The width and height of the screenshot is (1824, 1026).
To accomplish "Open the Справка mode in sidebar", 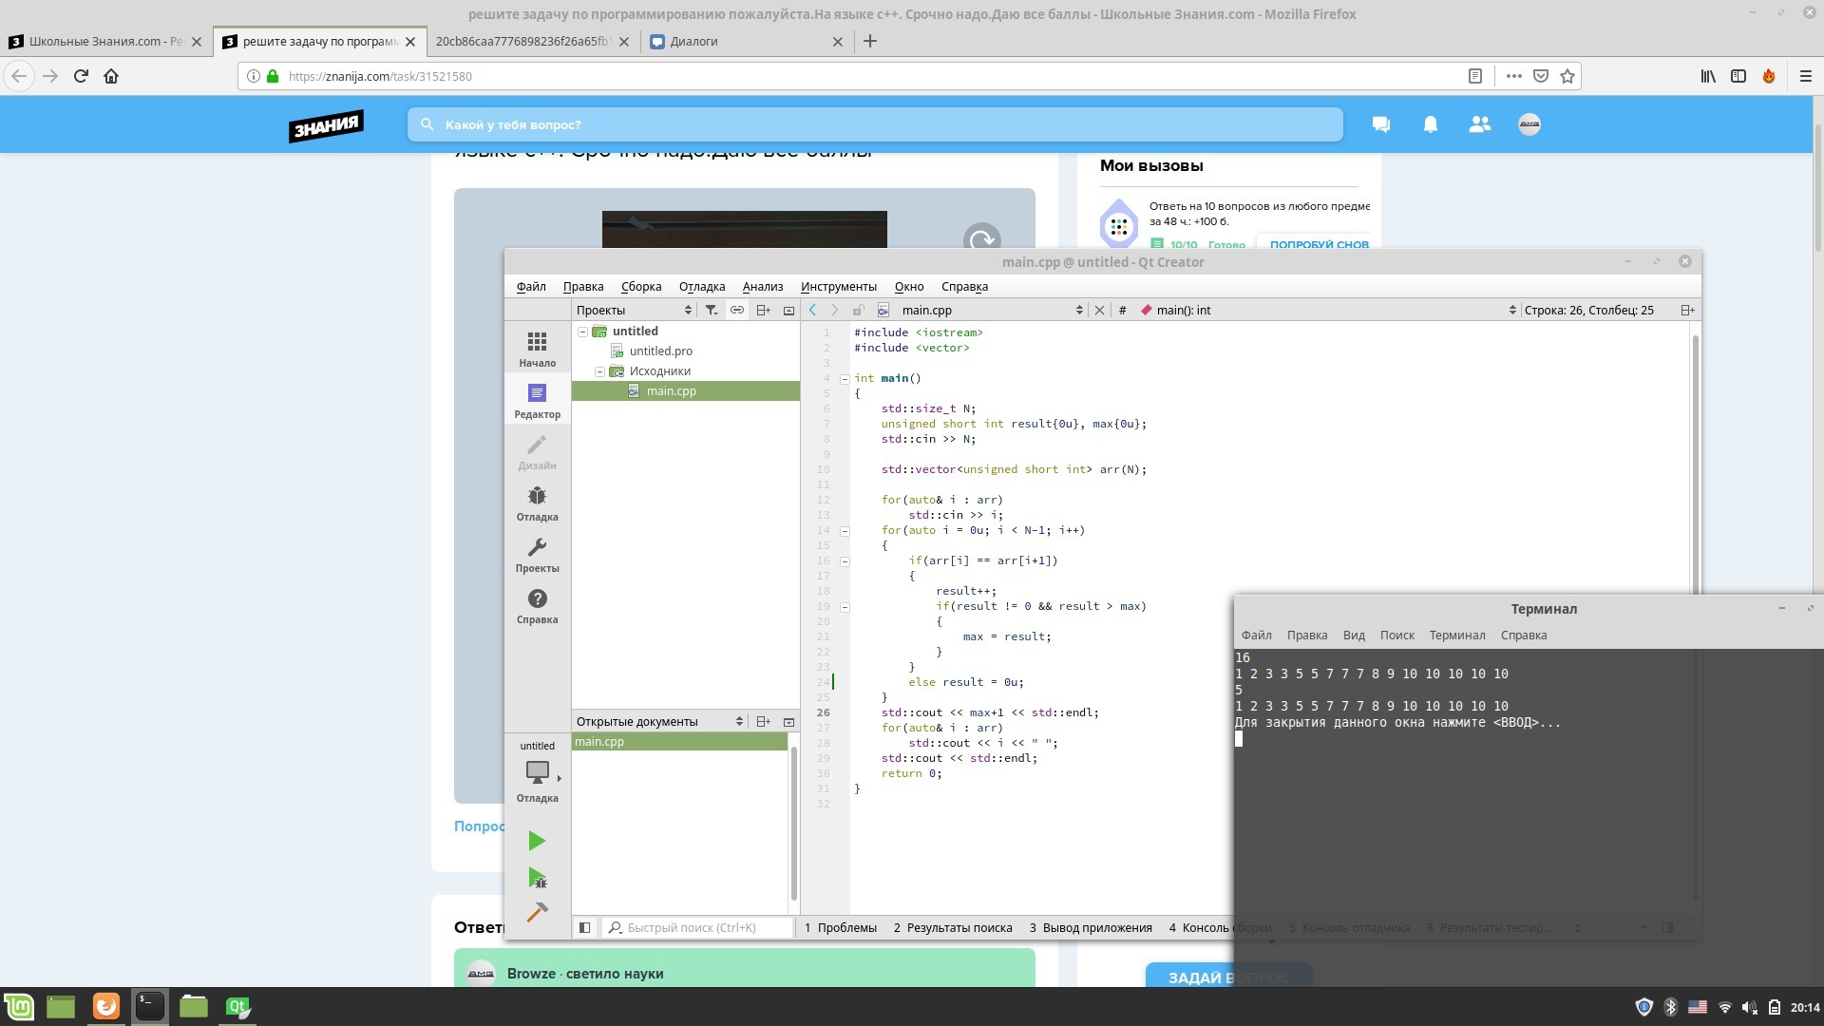I will point(537,606).
